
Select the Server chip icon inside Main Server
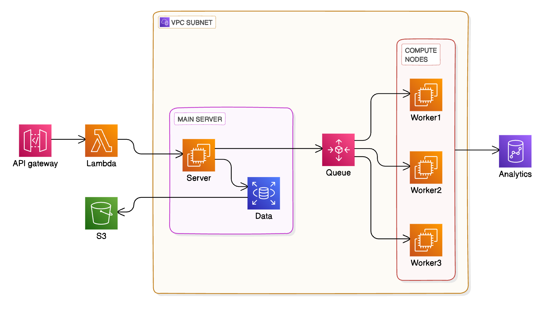pyautogui.click(x=198, y=155)
